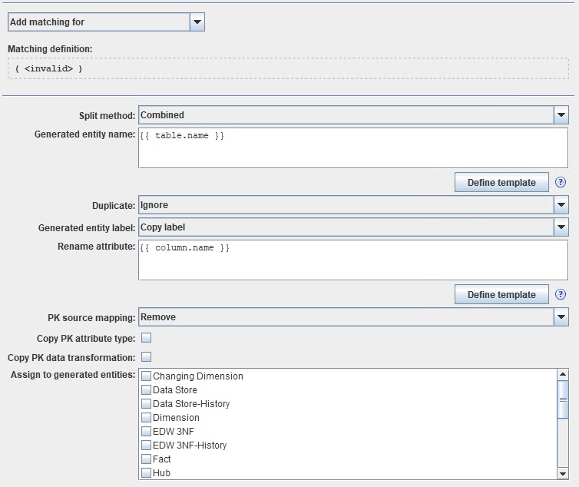Enable the EDW 3NF checkbox
This screenshot has width=579, height=487.
tap(147, 432)
